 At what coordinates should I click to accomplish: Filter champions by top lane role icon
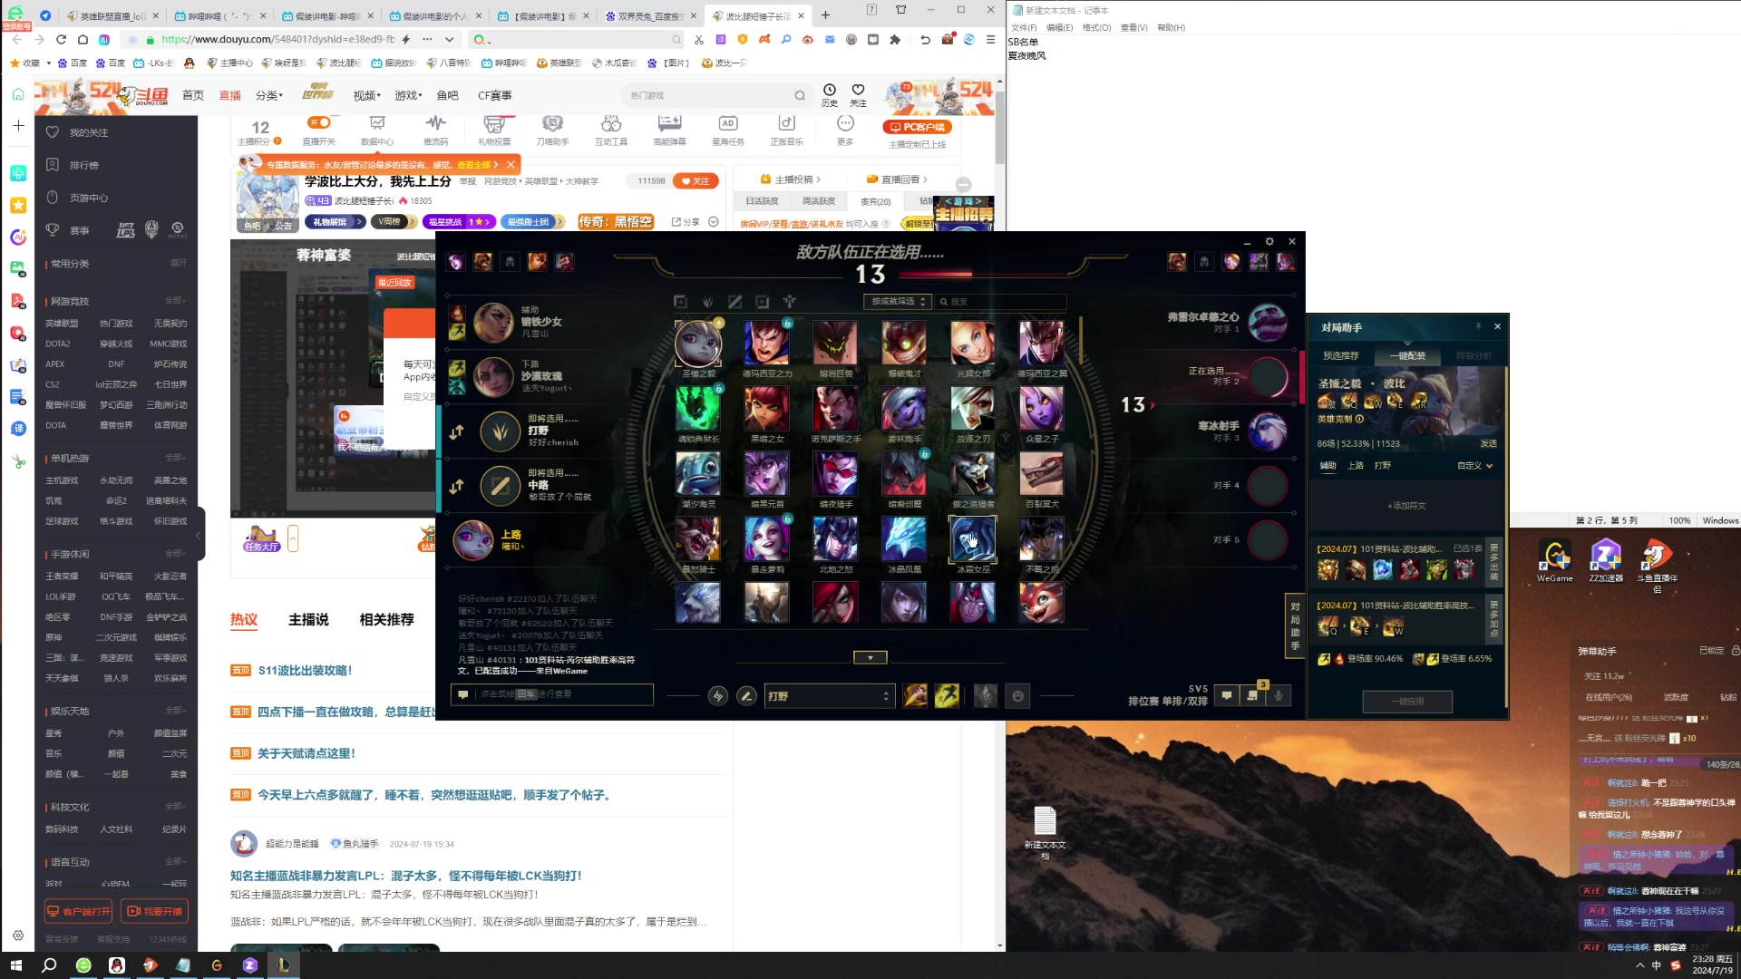pos(680,302)
